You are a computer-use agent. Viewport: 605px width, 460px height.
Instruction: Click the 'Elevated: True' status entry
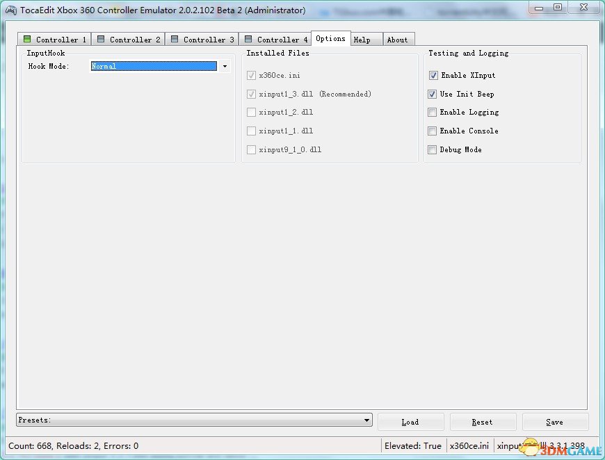(413, 446)
